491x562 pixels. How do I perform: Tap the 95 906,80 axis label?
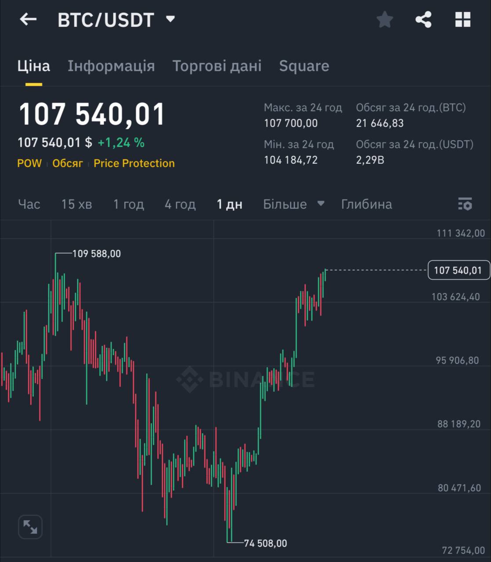[x=457, y=360]
